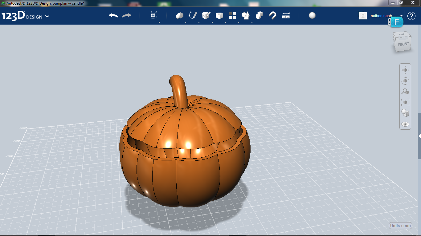This screenshot has width=421, height=236.
Task: Toggle the visibility eye icon
Action: click(x=405, y=124)
